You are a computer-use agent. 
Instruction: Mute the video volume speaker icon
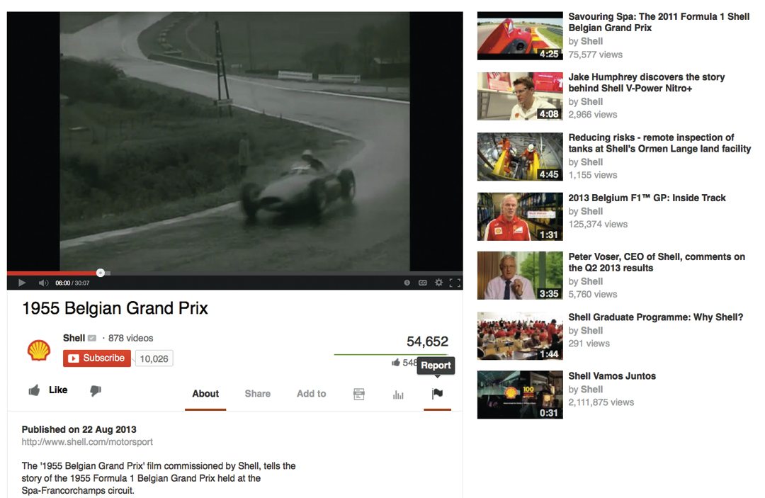coord(43,283)
